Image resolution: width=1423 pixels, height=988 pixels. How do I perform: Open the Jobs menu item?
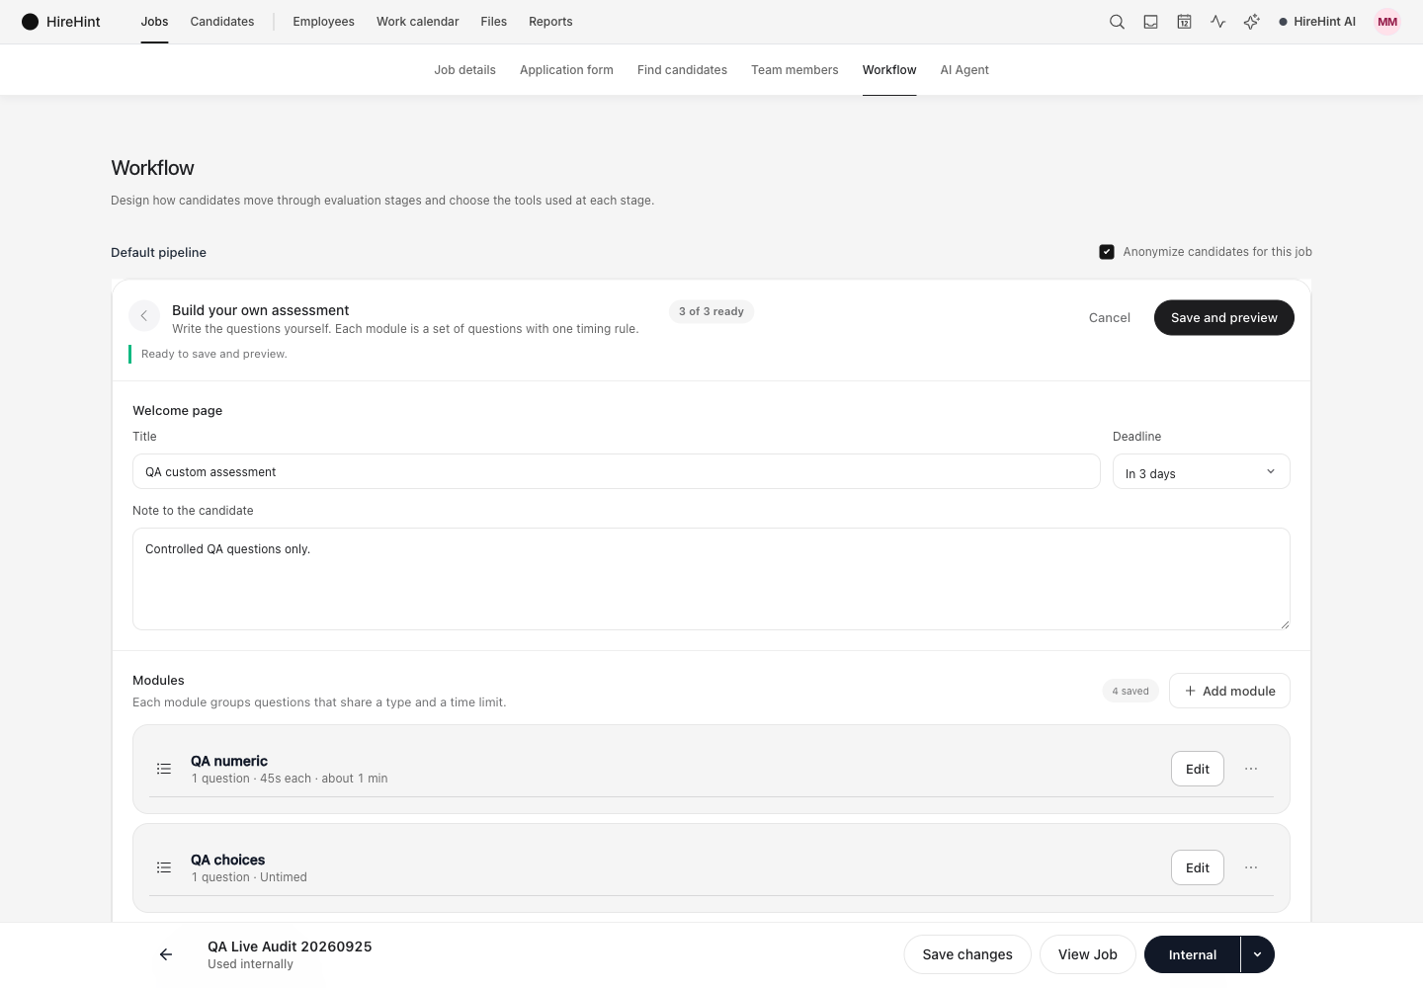[x=154, y=22]
